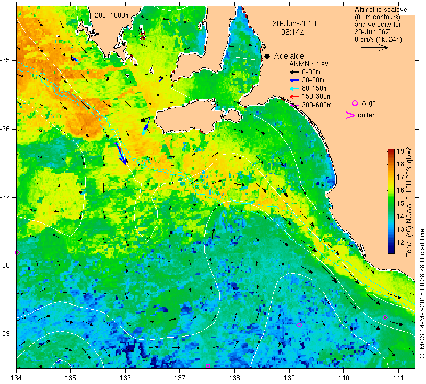Click the colorbar value '12'
The height and width of the screenshot is (384, 426).
400,243
